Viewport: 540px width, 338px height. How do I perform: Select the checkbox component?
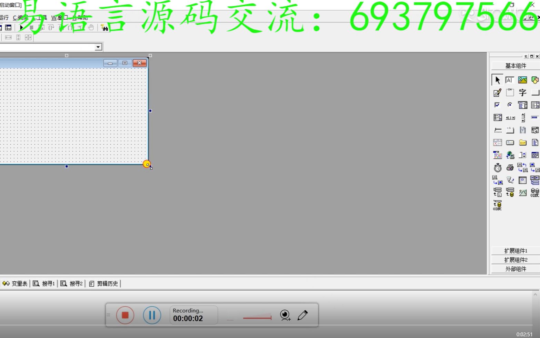(497, 105)
